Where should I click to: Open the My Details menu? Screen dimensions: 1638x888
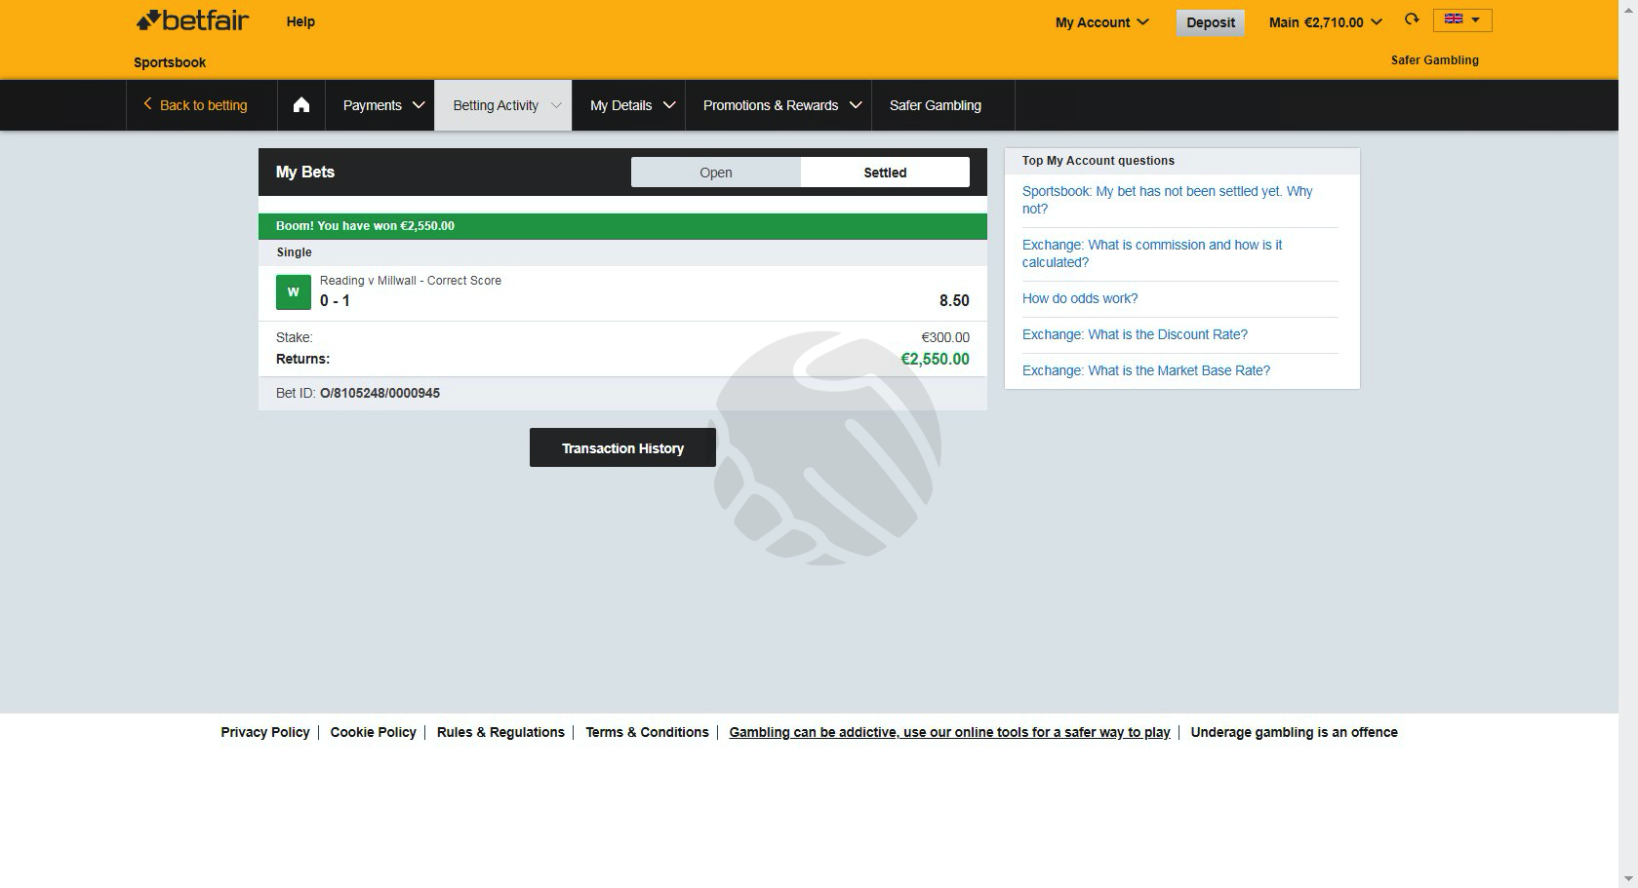[x=629, y=105]
